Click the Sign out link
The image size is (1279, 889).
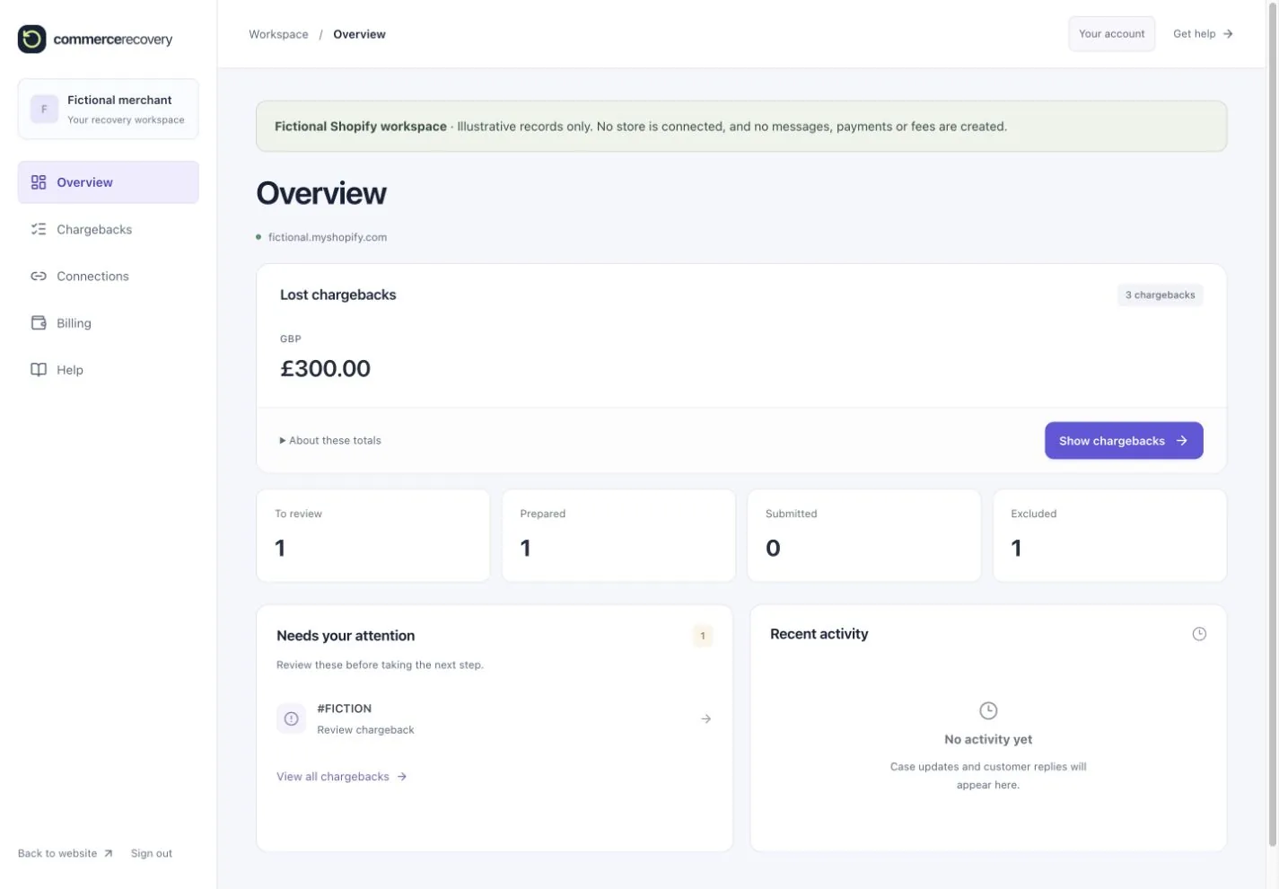152,853
